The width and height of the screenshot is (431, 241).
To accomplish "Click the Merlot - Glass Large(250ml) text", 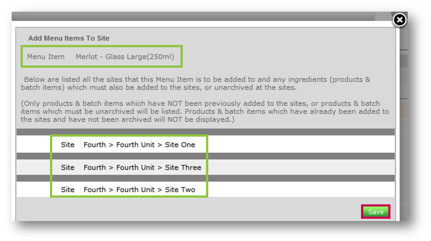I will coord(127,57).
